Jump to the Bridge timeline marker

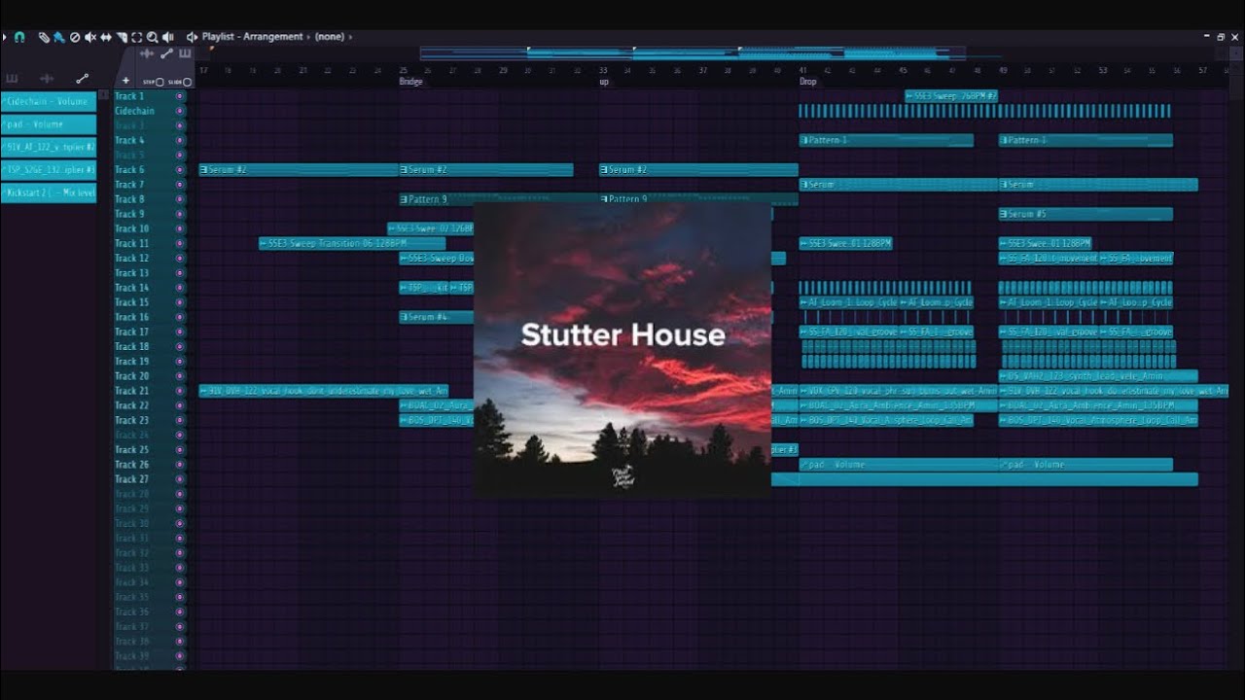tap(411, 82)
